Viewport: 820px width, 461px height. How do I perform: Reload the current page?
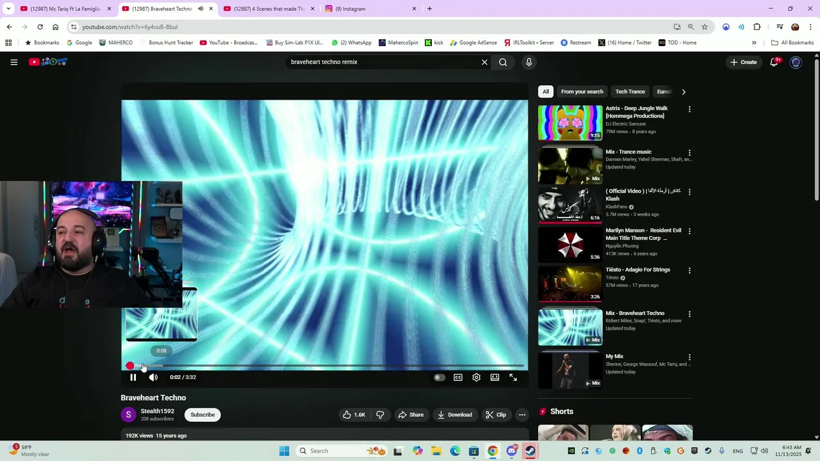pos(40,27)
